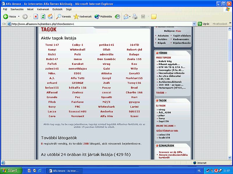
Task: Click the SZAVAZÁSOK red arrow icon
Action: pyautogui.click(x=157, y=146)
